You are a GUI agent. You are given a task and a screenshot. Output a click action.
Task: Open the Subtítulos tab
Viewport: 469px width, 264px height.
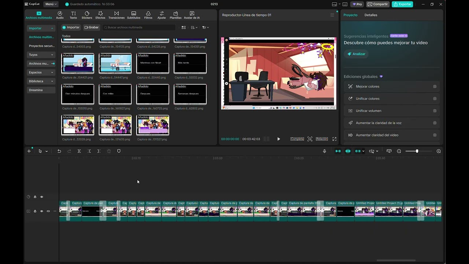pyautogui.click(x=133, y=15)
